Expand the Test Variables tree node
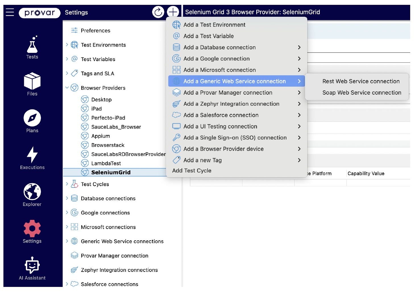This screenshot has height=296, width=415. pos(67,59)
